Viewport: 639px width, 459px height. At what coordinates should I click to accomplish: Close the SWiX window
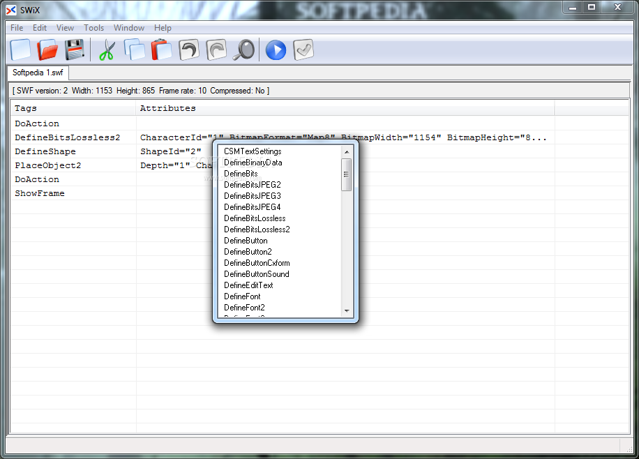click(x=617, y=8)
